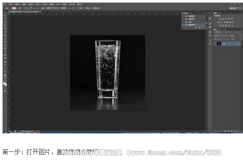Click the Background layer thumbnail

(x=219, y=44)
